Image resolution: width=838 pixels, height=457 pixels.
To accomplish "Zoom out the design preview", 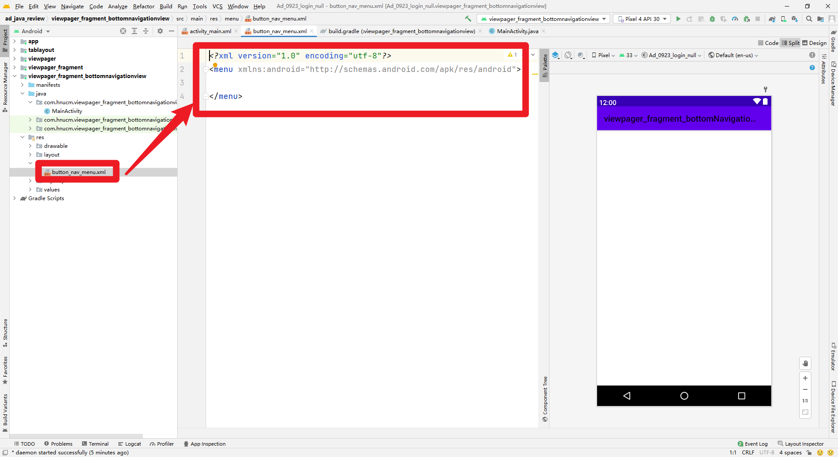I will 805,389.
